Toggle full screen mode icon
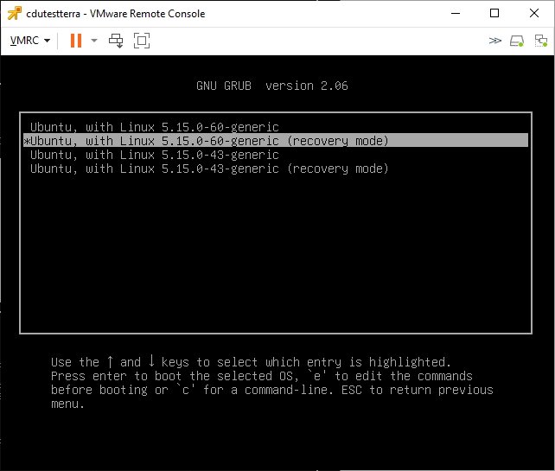The height and width of the screenshot is (471, 555). pyautogui.click(x=142, y=41)
